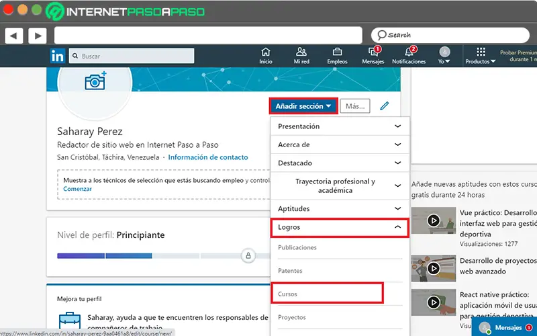The width and height of the screenshot is (537, 336).
Task: Click the browser forward arrow button
Action: pos(38,36)
